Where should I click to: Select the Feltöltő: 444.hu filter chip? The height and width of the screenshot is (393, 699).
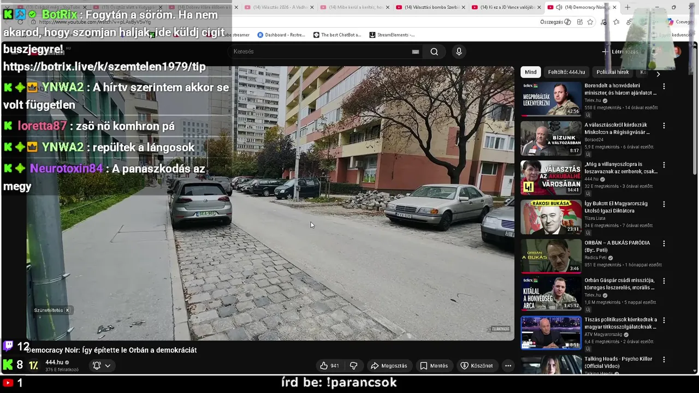click(x=566, y=72)
